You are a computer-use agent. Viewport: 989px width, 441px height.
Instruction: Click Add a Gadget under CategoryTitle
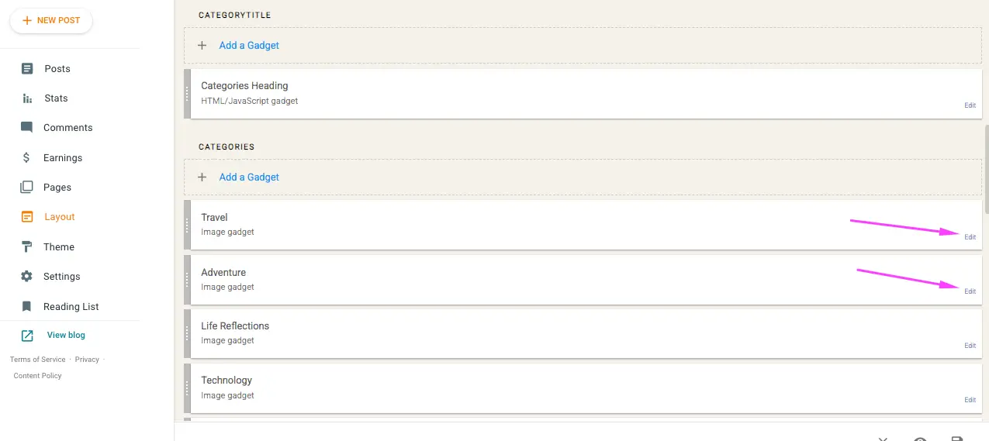[x=249, y=46]
